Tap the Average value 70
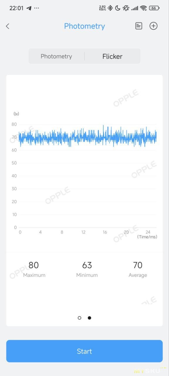Screen dimensions: 169x376 tap(138, 265)
